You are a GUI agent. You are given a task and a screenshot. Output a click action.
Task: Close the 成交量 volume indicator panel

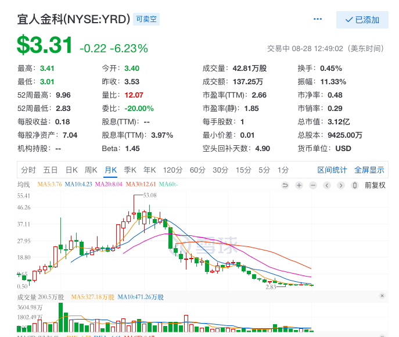(x=382, y=296)
